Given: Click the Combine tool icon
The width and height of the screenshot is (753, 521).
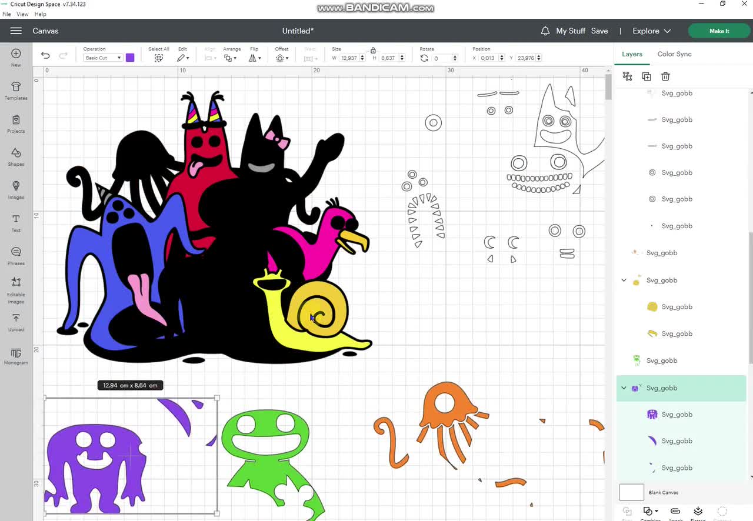Looking at the screenshot, I should (x=650, y=513).
